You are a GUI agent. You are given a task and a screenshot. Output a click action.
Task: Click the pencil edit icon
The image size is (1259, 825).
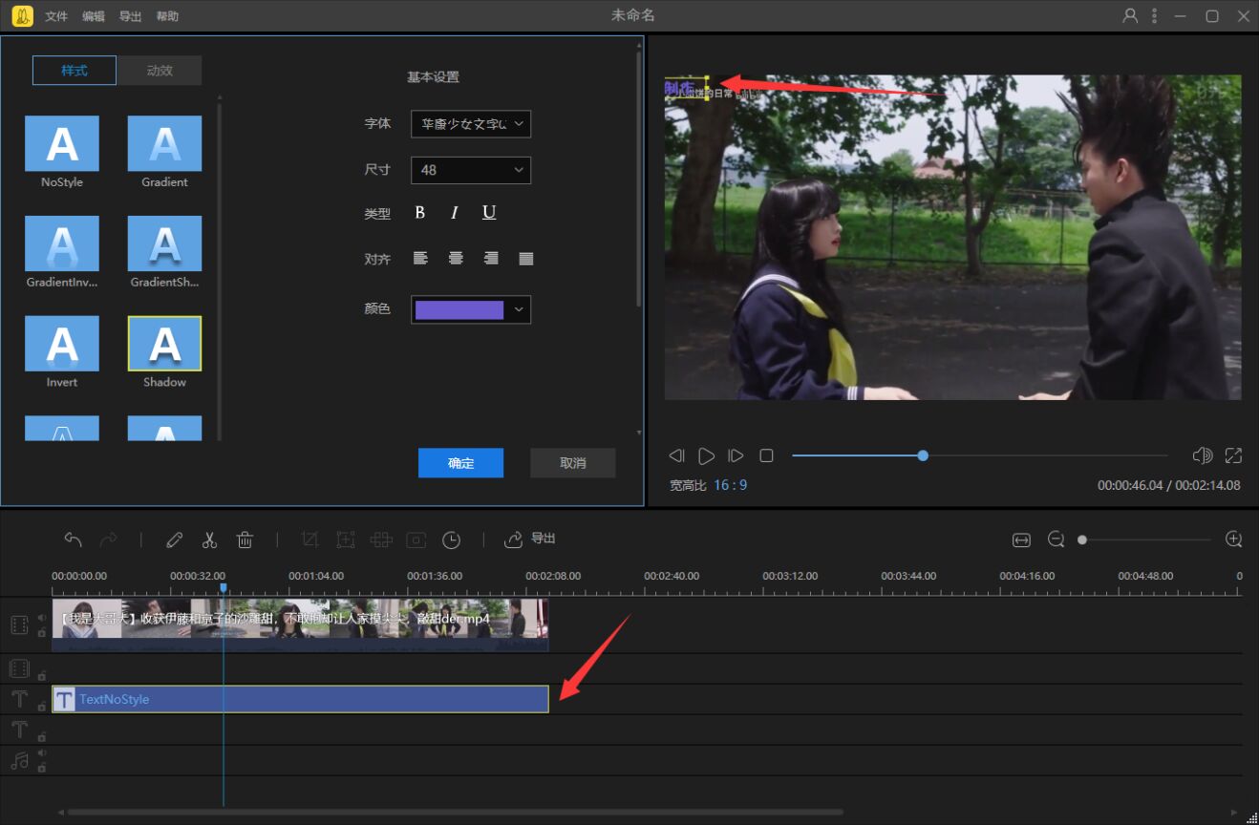[174, 539]
